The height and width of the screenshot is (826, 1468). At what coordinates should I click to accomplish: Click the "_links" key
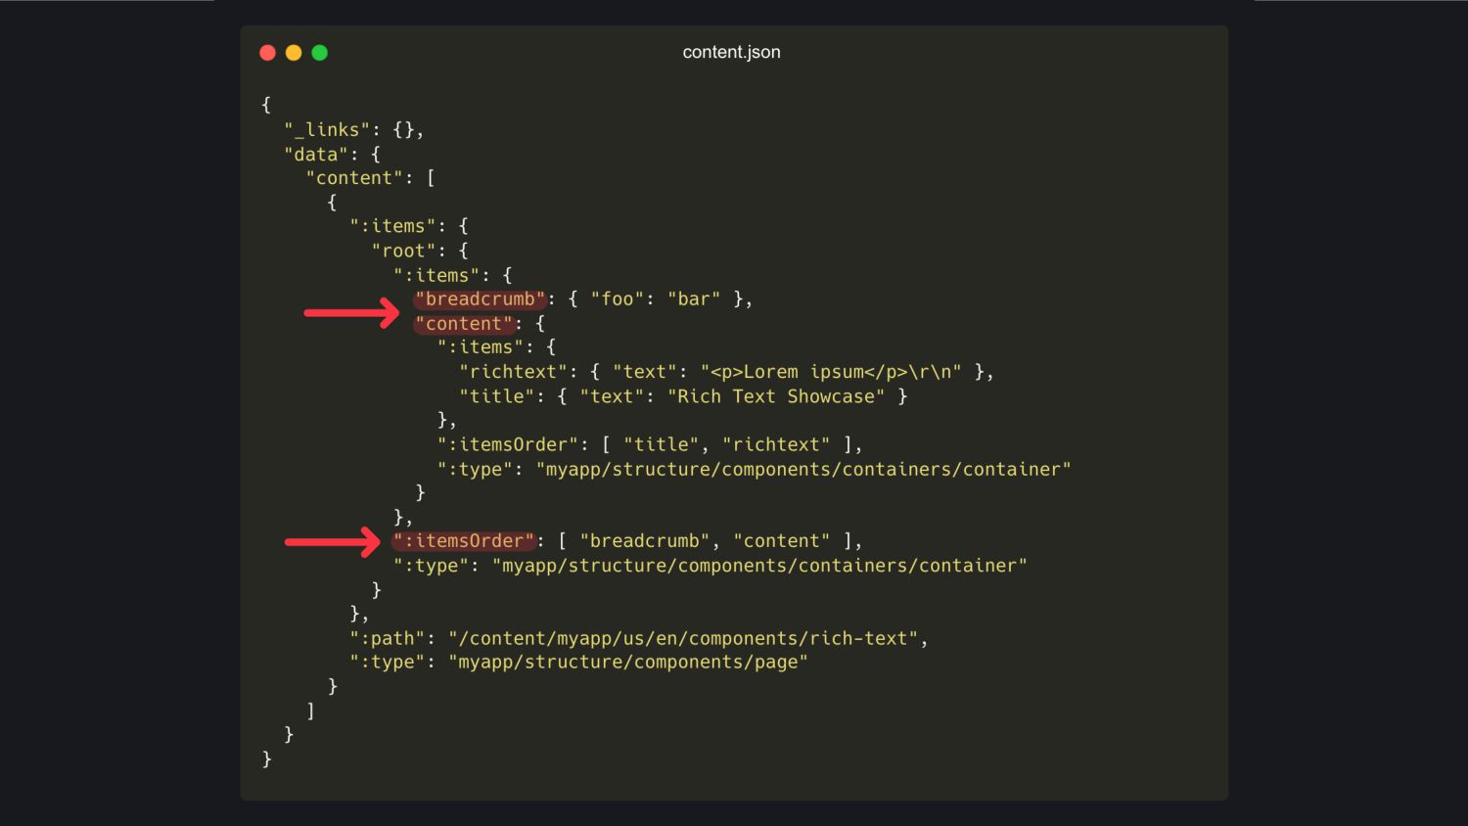[x=327, y=130]
